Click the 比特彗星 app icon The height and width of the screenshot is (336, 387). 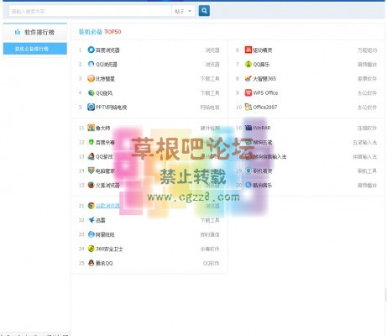pos(91,78)
